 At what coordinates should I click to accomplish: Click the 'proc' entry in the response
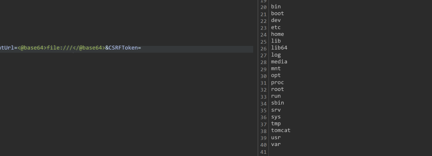point(277,82)
